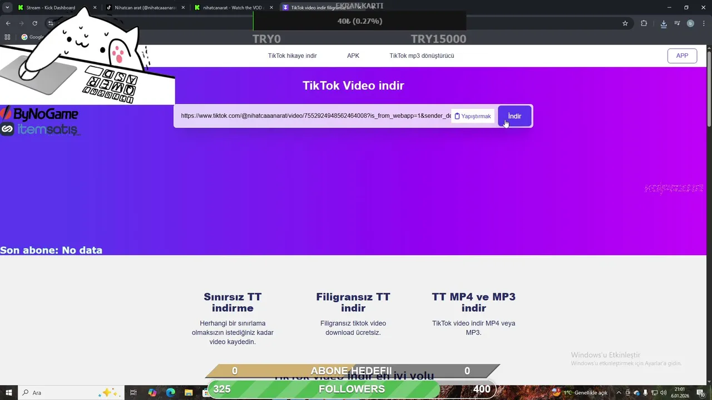
Task: Click the TikTok URL input field
Action: click(315, 116)
